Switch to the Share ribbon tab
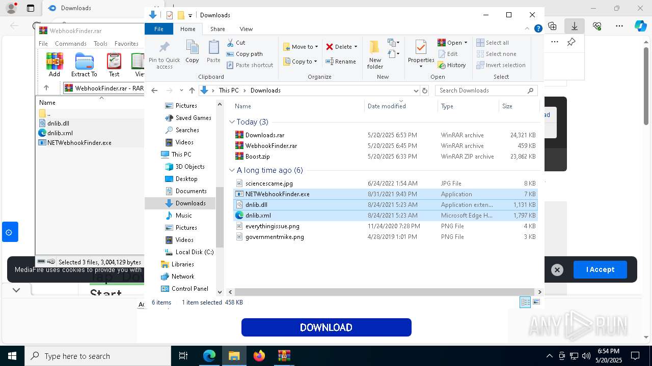 coord(218,29)
